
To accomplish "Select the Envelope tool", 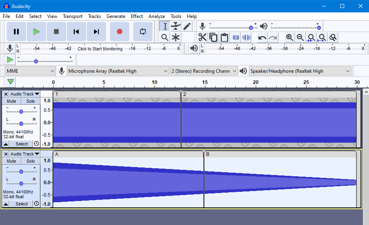I will tap(176, 26).
